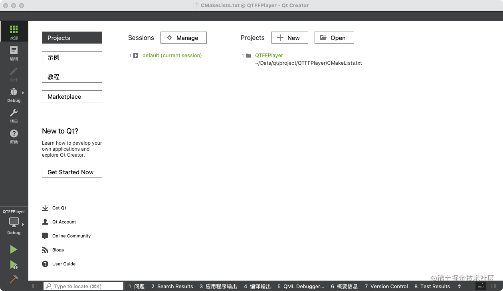Select the 教程 tutorials tab
This screenshot has height=291, width=503.
(72, 77)
